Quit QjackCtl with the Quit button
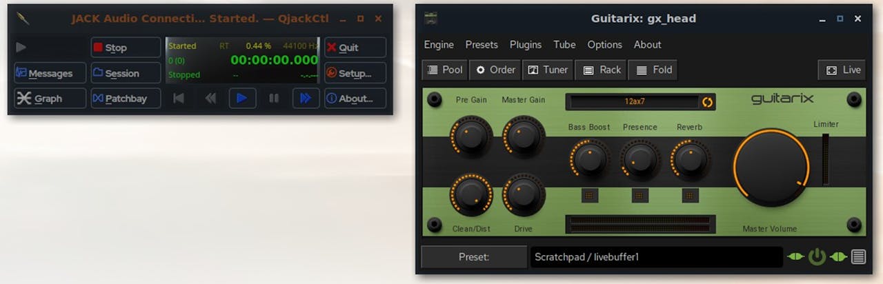This screenshot has width=883, height=284. point(355,48)
